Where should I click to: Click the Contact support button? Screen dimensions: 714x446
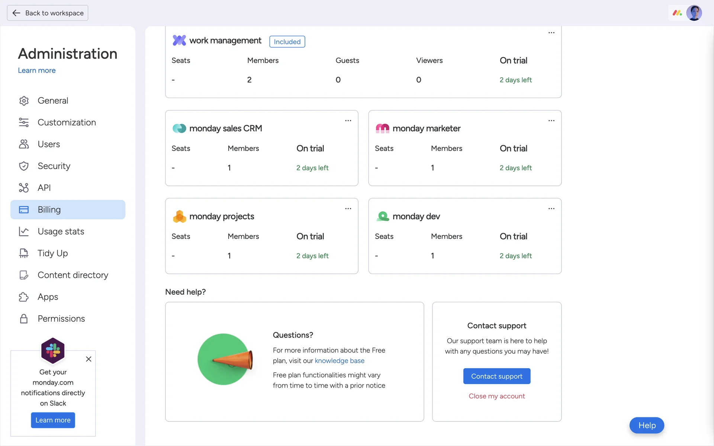[496, 376]
